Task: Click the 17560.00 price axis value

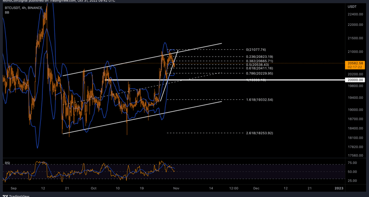Action: click(355, 155)
